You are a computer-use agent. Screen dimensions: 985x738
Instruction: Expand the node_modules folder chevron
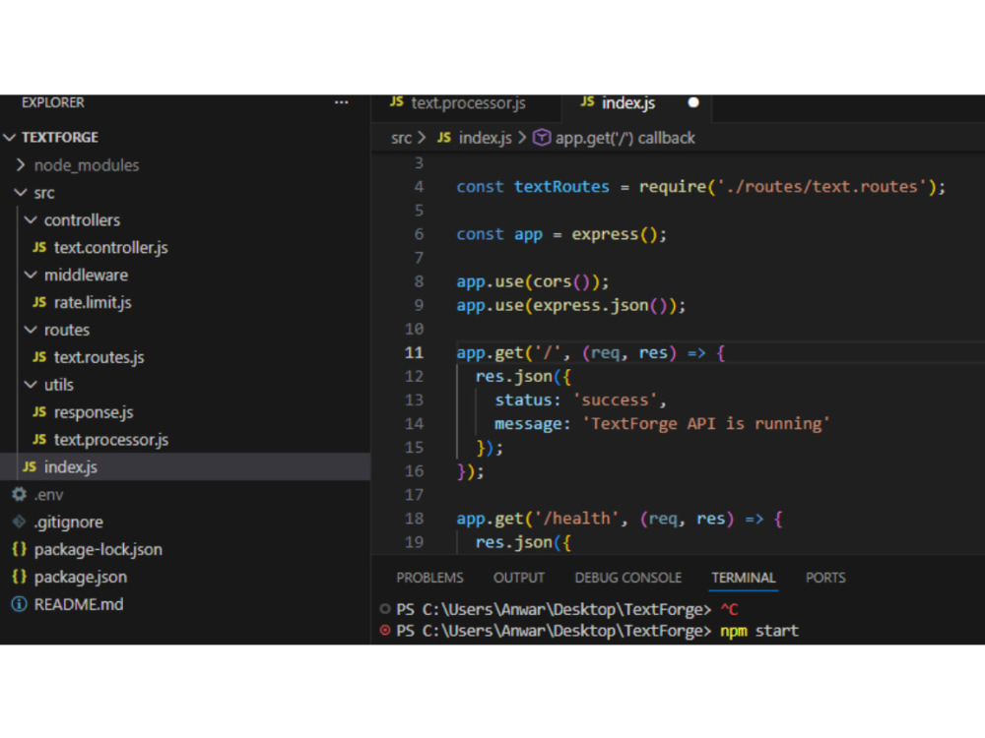point(21,165)
